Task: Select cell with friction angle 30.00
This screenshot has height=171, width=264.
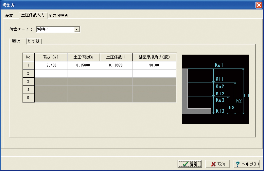Action: point(154,65)
